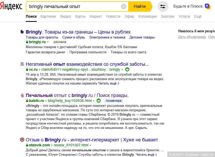Viewport: 215px width, 157px height.
Task: Expand 'Читать ещё' on vc.ru snippet
Action: tap(109, 83)
